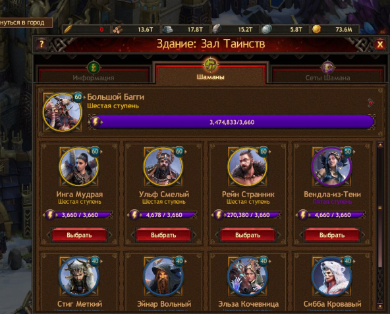Open Большой Багги shaman portrait
Screen dimensions: 390x314
pyautogui.click(x=62, y=113)
